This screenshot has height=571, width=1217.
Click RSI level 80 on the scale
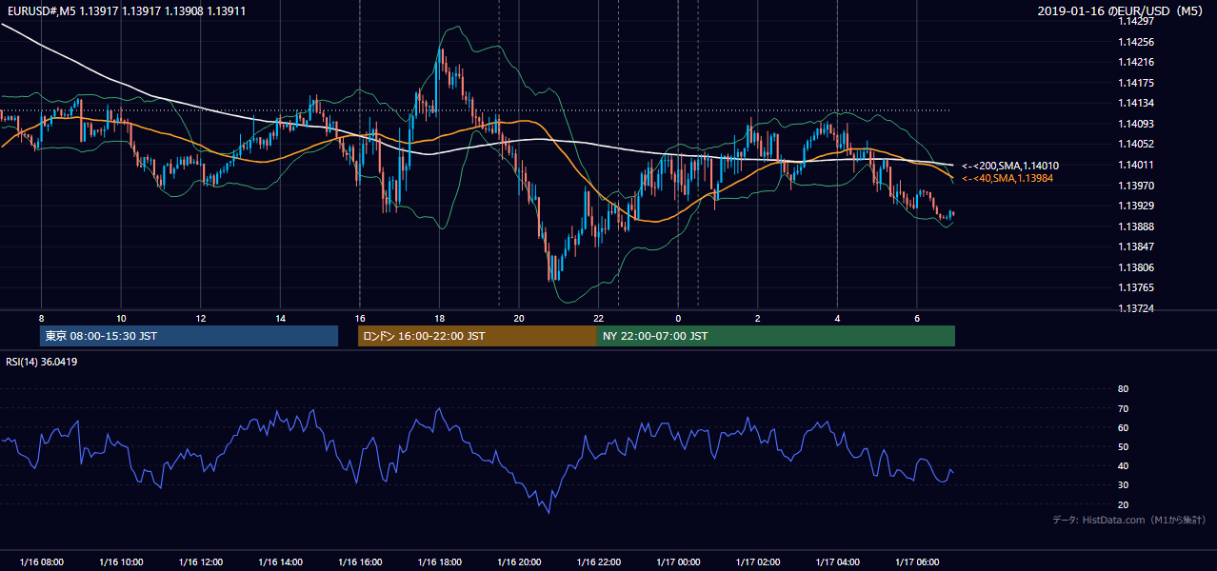coord(1123,389)
